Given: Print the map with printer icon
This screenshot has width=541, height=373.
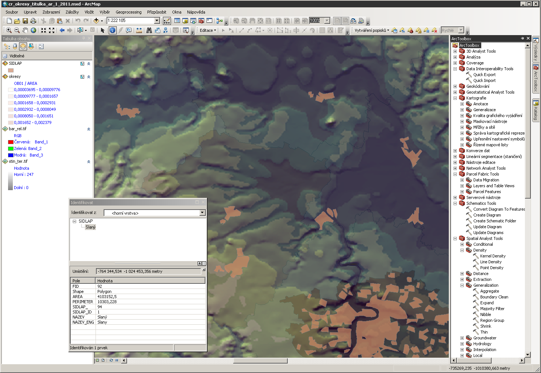Looking at the screenshot, I should point(33,21).
